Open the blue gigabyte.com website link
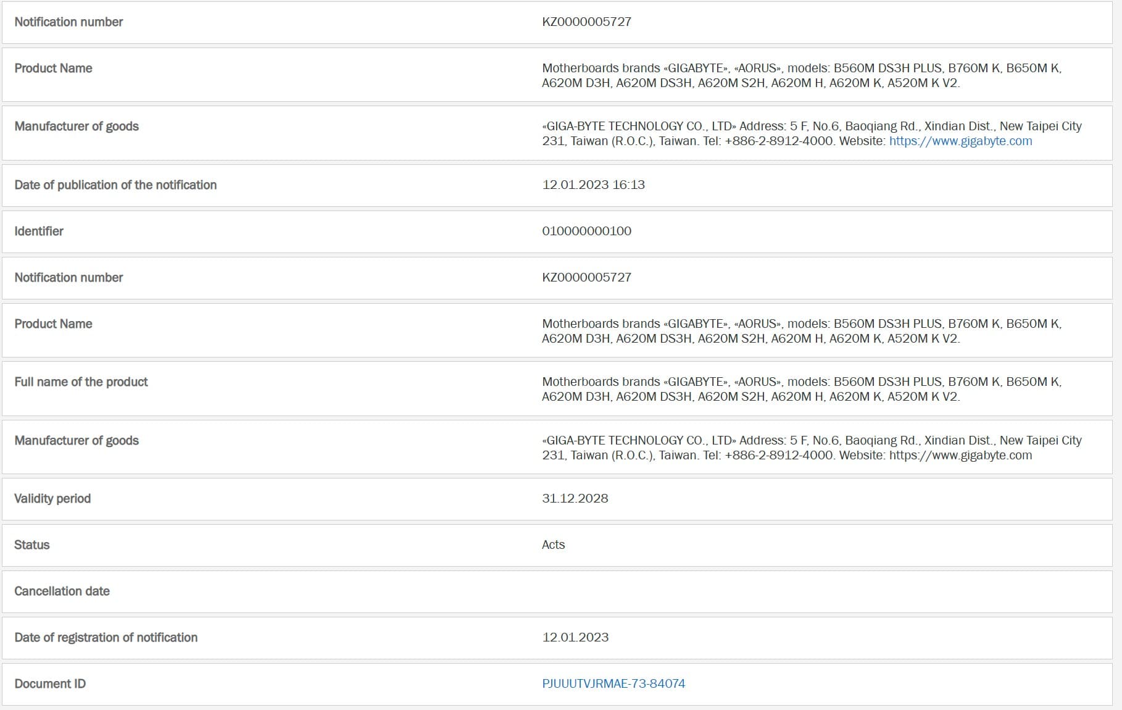This screenshot has width=1122, height=710. pyautogui.click(x=960, y=141)
